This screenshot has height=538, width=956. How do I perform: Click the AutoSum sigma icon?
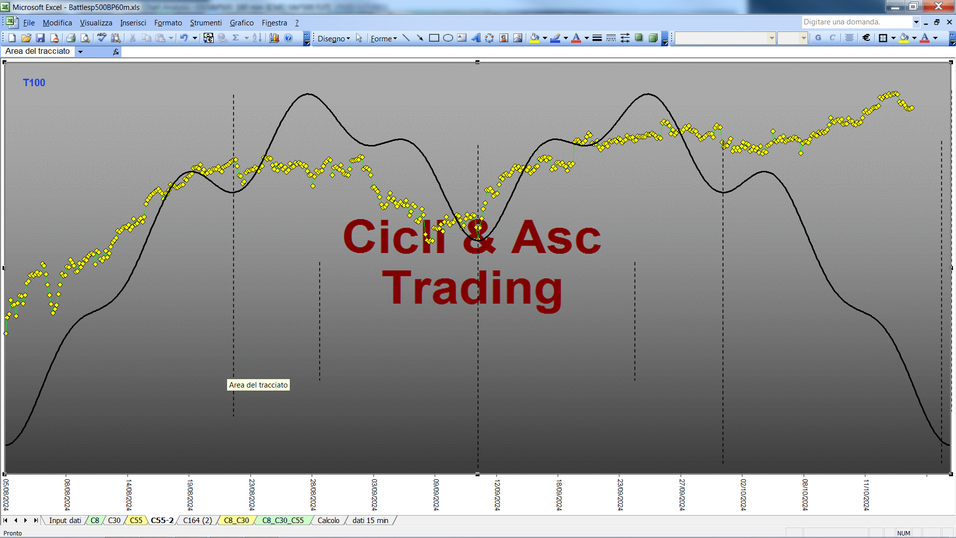point(236,38)
